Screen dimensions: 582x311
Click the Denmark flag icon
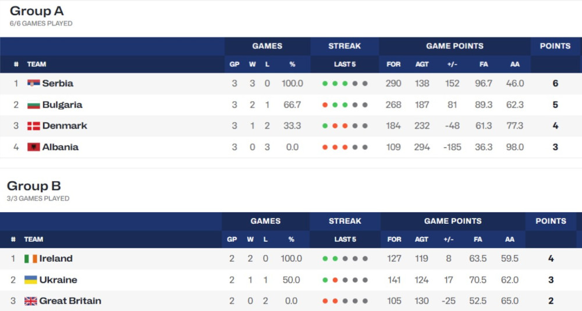tap(33, 126)
